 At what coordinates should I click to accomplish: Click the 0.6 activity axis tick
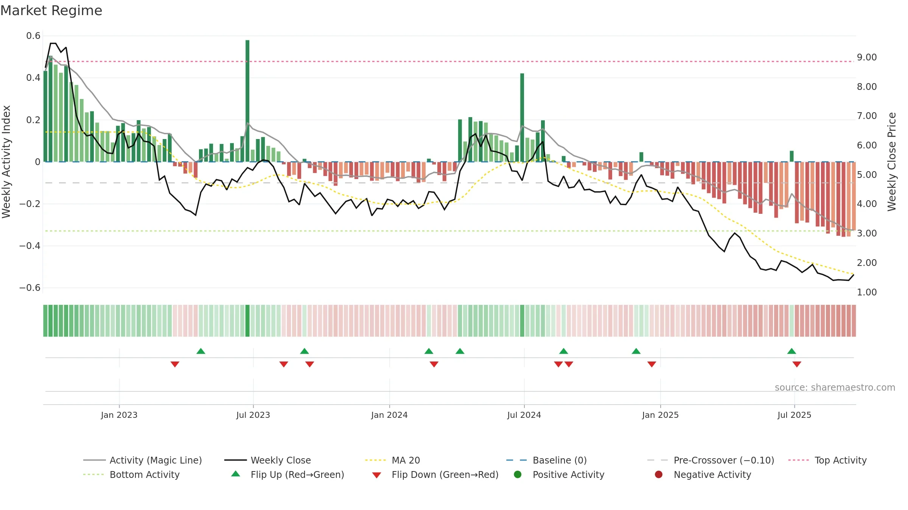[33, 36]
